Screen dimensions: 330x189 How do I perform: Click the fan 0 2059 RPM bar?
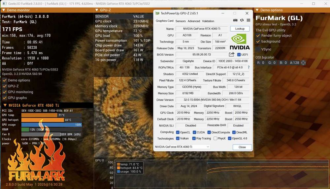pyautogui.click(x=51, y=134)
